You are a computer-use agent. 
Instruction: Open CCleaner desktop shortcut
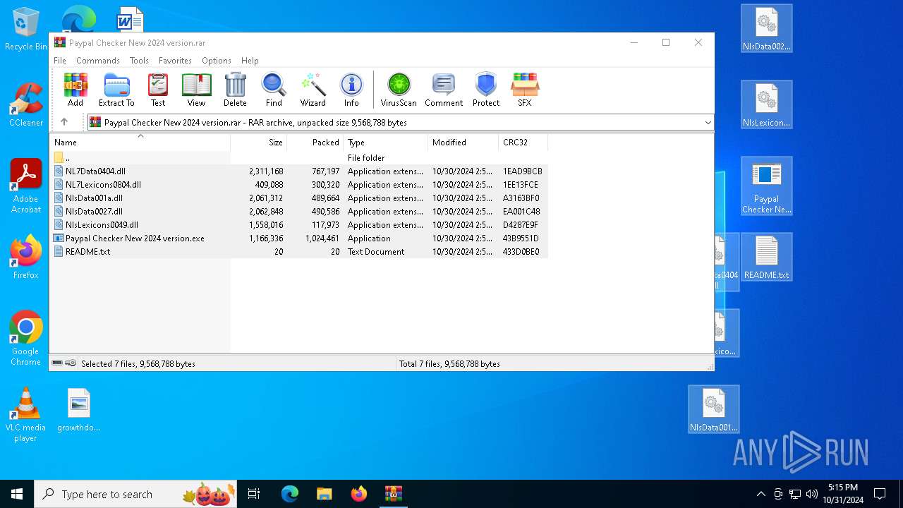26,104
